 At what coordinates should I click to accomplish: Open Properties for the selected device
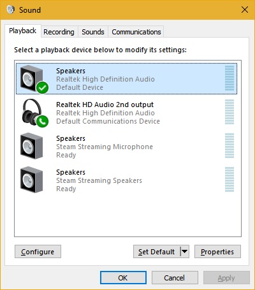pos(217,252)
